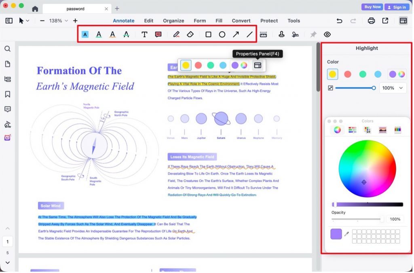This screenshot has height=273, width=414.
Task: Switch to the Protect tab
Action: point(269,21)
